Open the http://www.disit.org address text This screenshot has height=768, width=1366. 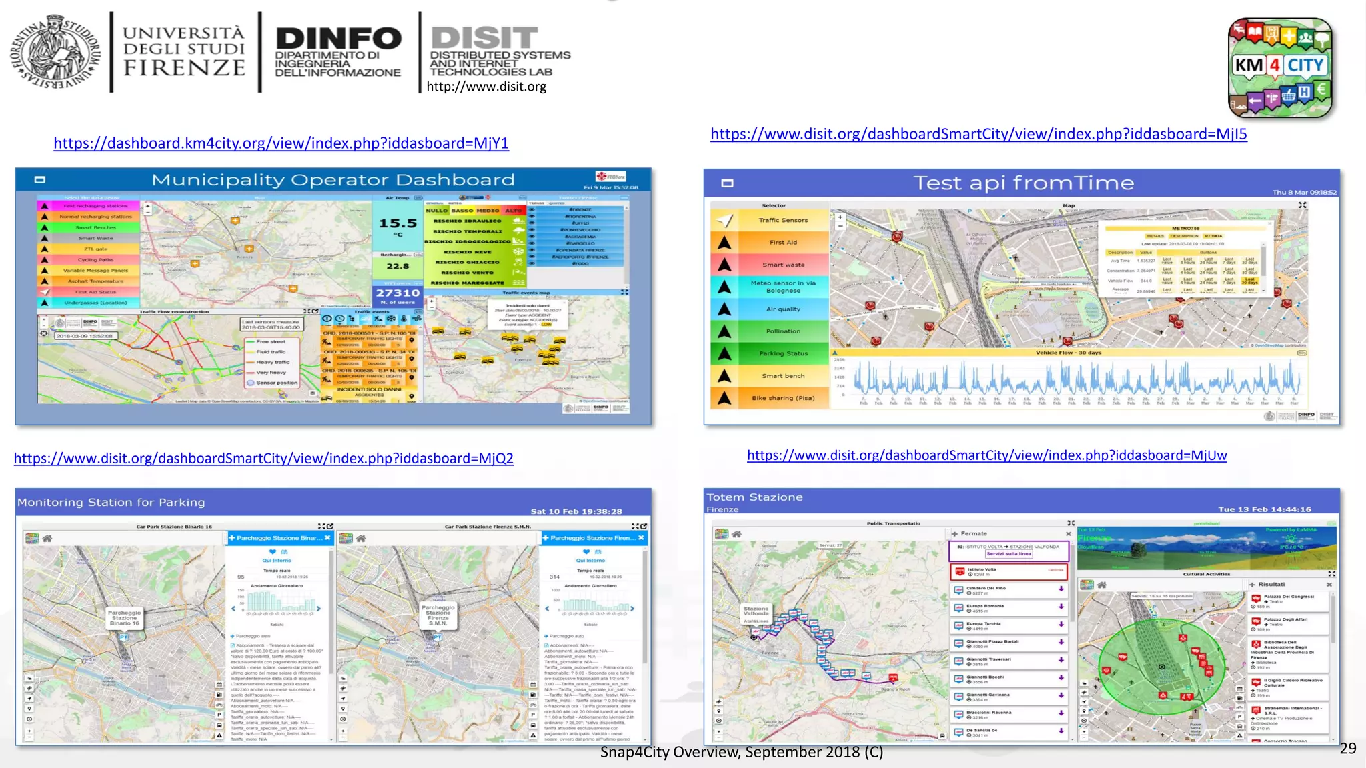coord(486,87)
